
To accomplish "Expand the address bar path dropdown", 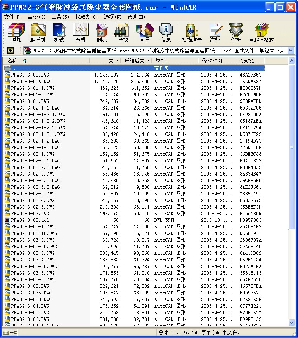I will [x=291, y=51].
